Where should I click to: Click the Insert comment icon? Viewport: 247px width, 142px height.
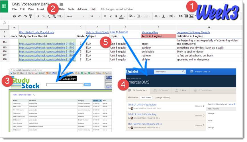pos(186,16)
